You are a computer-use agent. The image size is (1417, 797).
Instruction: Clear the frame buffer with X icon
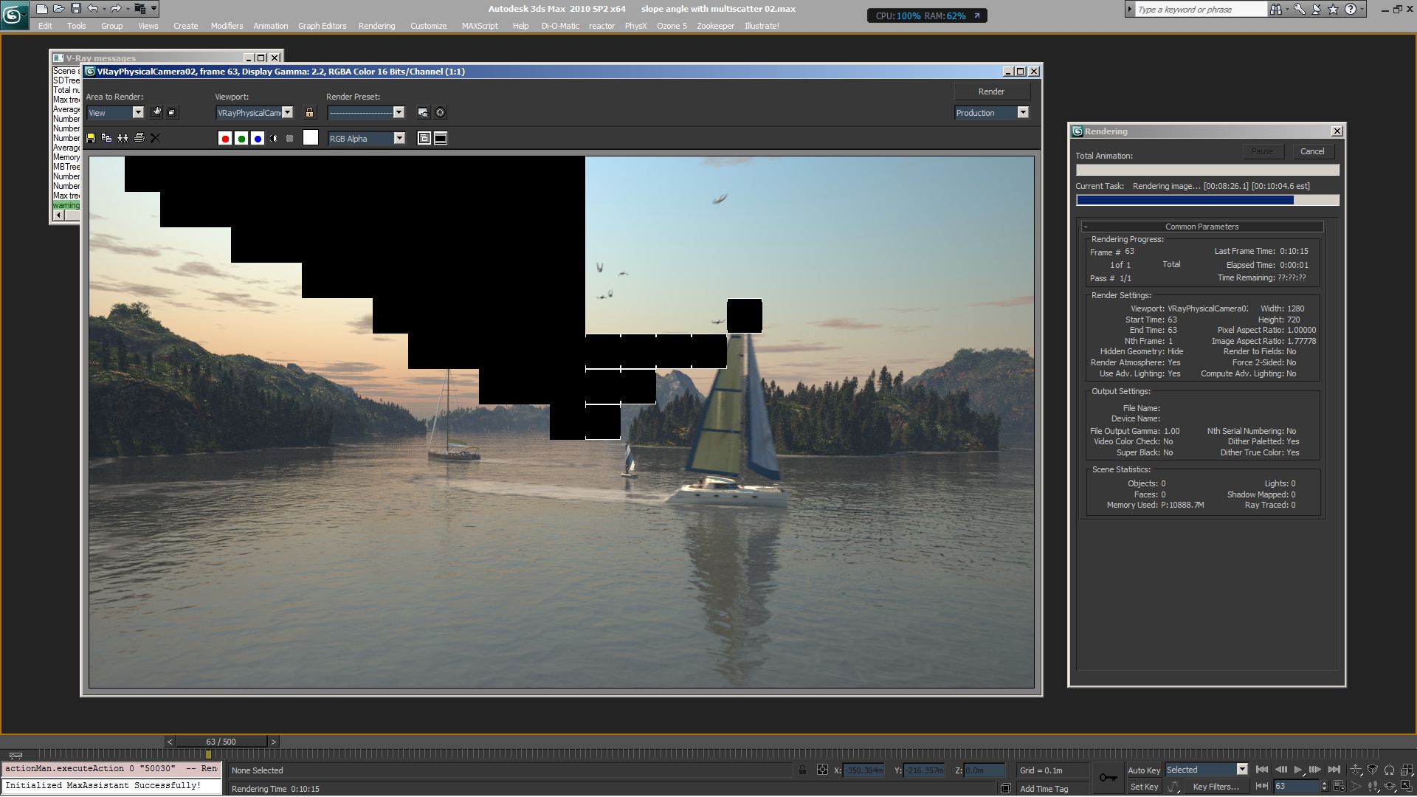[x=155, y=138]
